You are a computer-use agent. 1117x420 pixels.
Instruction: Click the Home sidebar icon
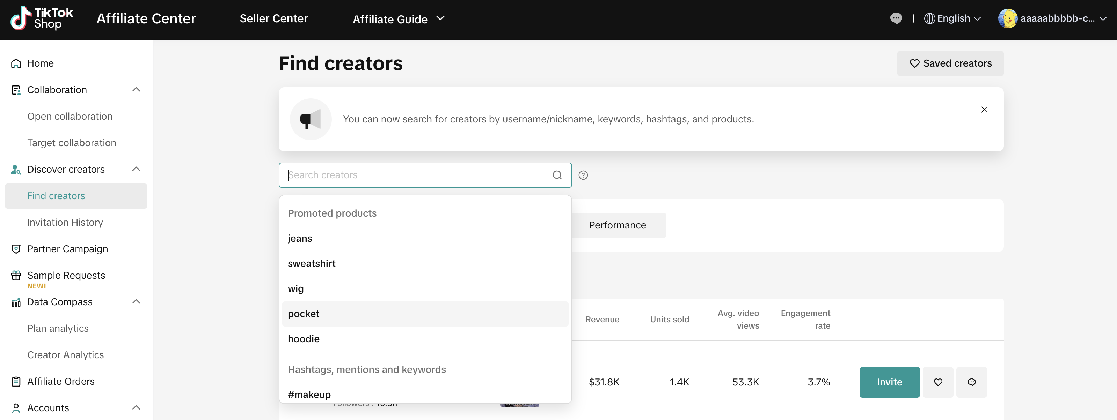[16, 63]
